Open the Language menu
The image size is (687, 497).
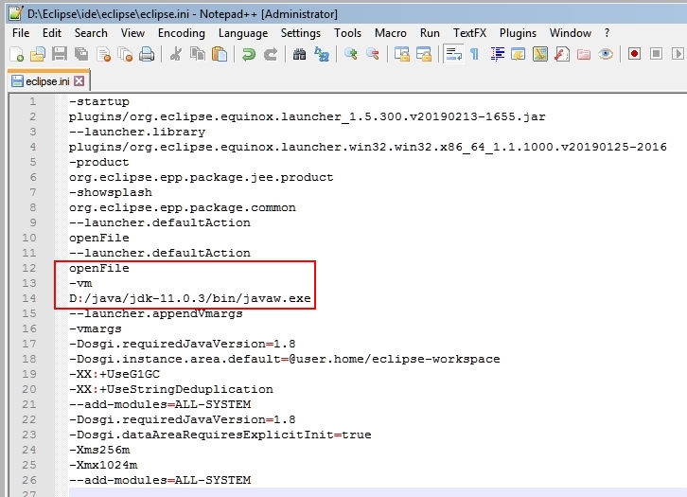(x=242, y=33)
